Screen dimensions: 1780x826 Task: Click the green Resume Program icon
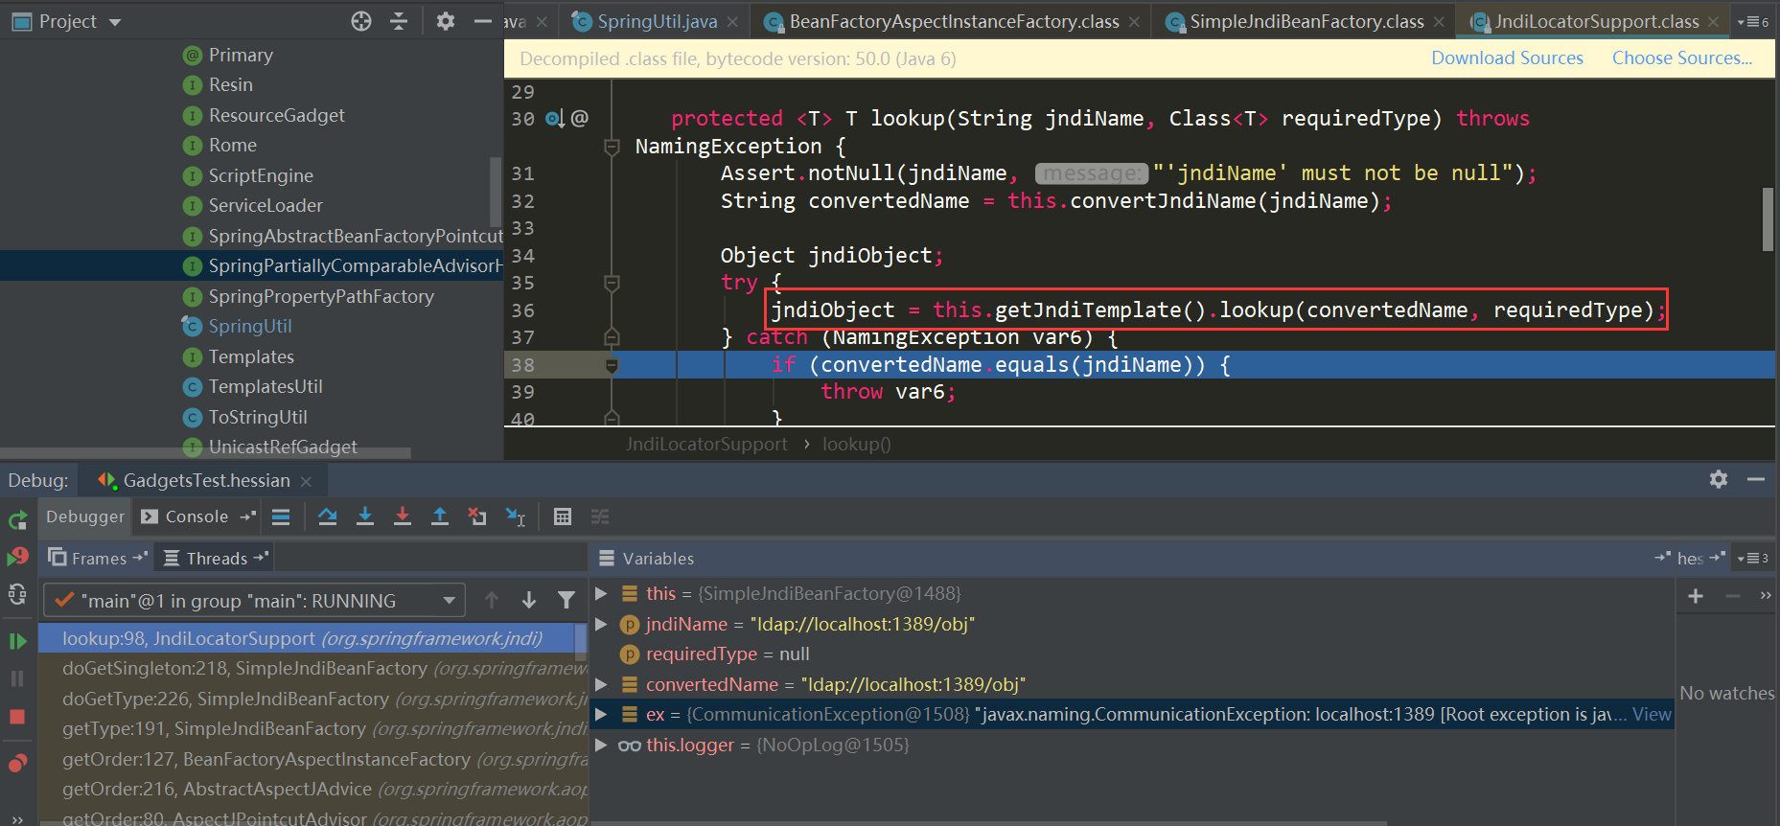pos(17,641)
